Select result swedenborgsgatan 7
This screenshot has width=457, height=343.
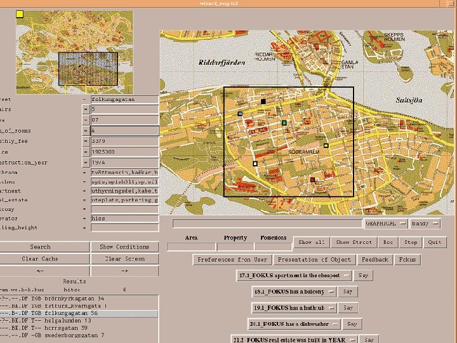(x=79, y=335)
